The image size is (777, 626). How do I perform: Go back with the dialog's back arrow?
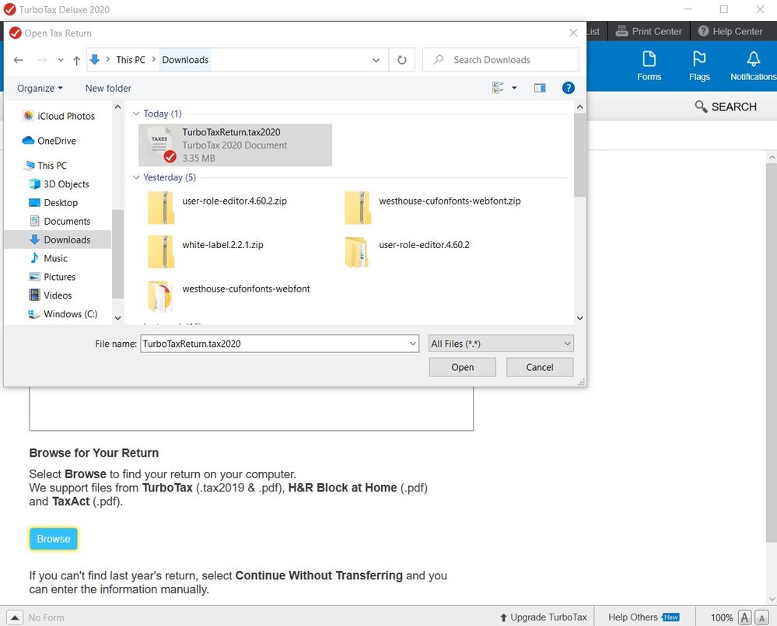click(x=19, y=60)
